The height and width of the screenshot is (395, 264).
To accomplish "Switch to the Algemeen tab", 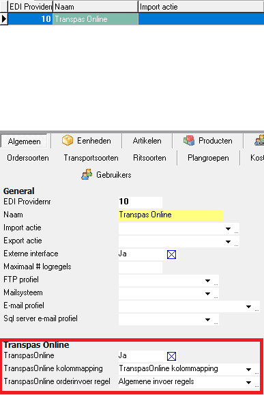I will (x=24, y=141).
